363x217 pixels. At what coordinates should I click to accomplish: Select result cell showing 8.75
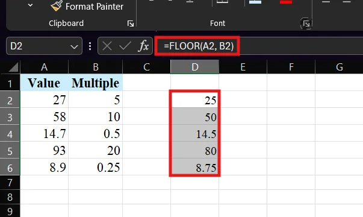click(194, 167)
